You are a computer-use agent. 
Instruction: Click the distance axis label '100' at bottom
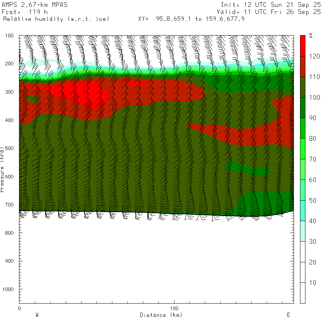(x=174, y=308)
